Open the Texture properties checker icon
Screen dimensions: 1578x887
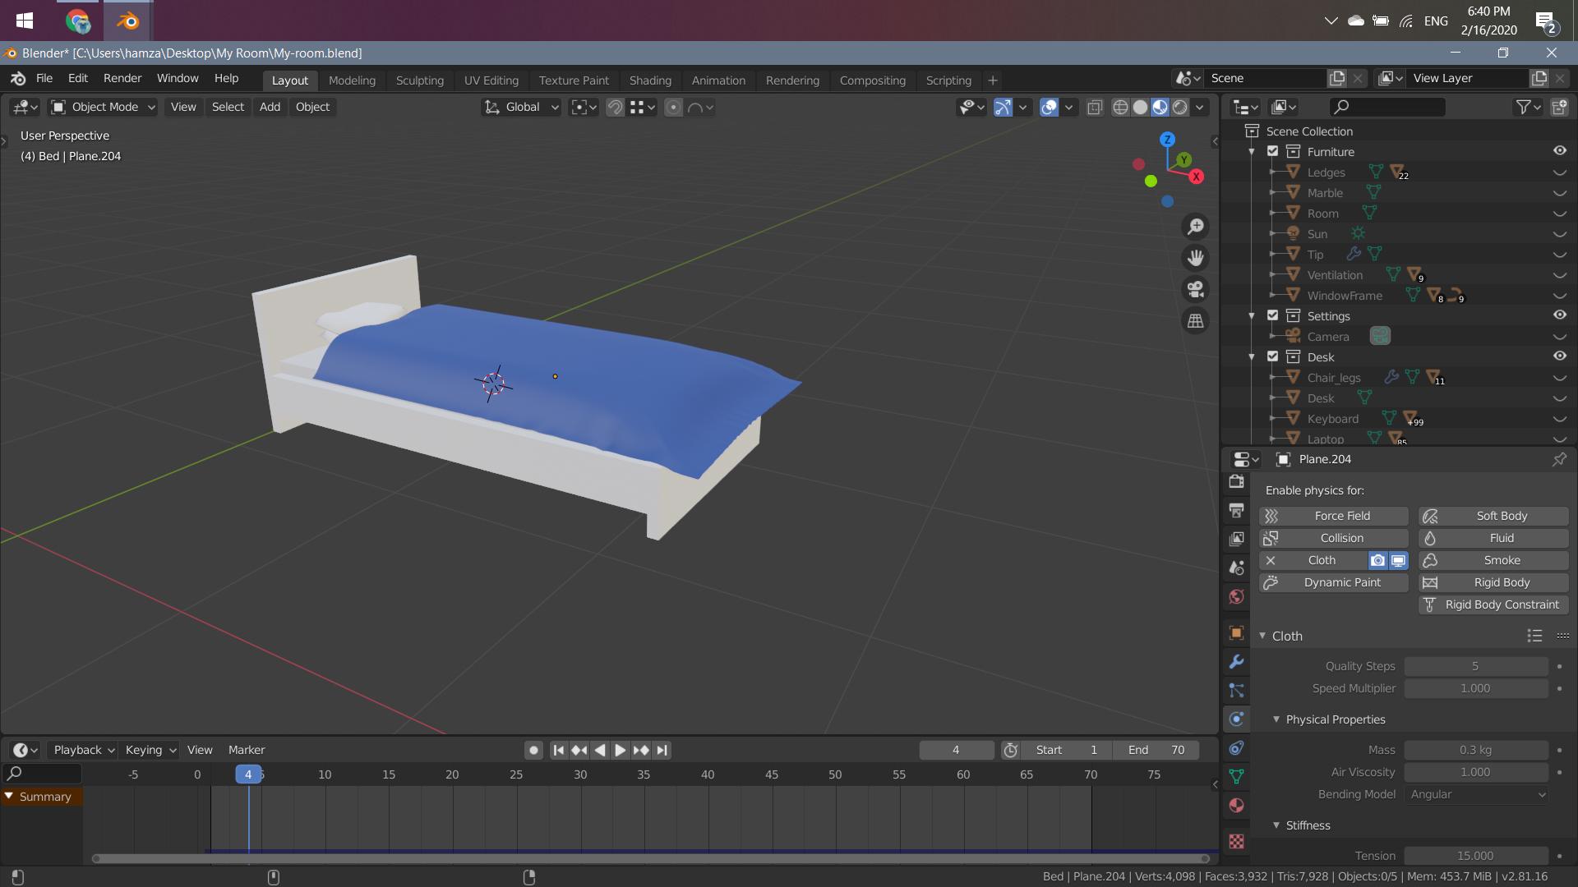pos(1236,841)
